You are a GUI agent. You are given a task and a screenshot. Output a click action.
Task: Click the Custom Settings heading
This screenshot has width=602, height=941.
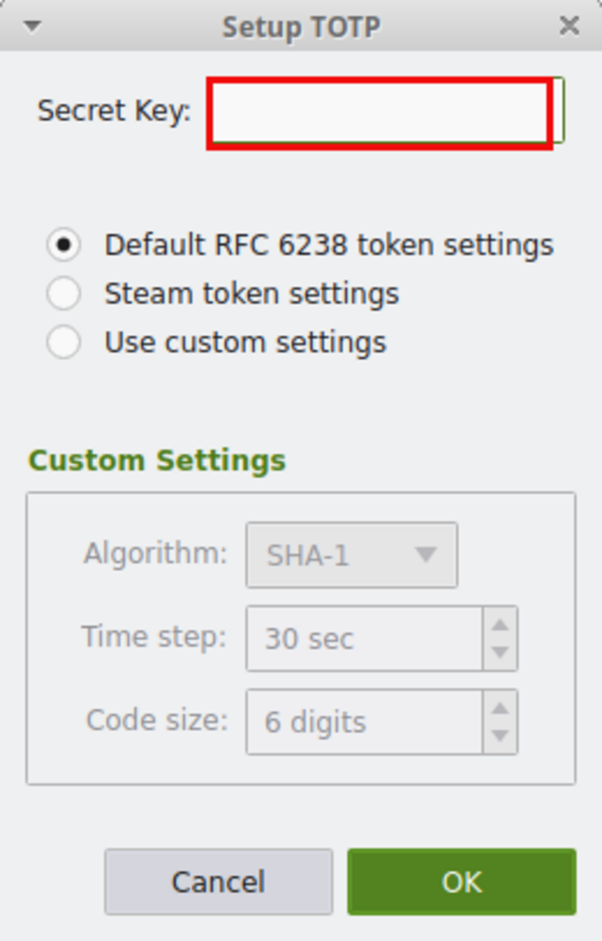157,460
